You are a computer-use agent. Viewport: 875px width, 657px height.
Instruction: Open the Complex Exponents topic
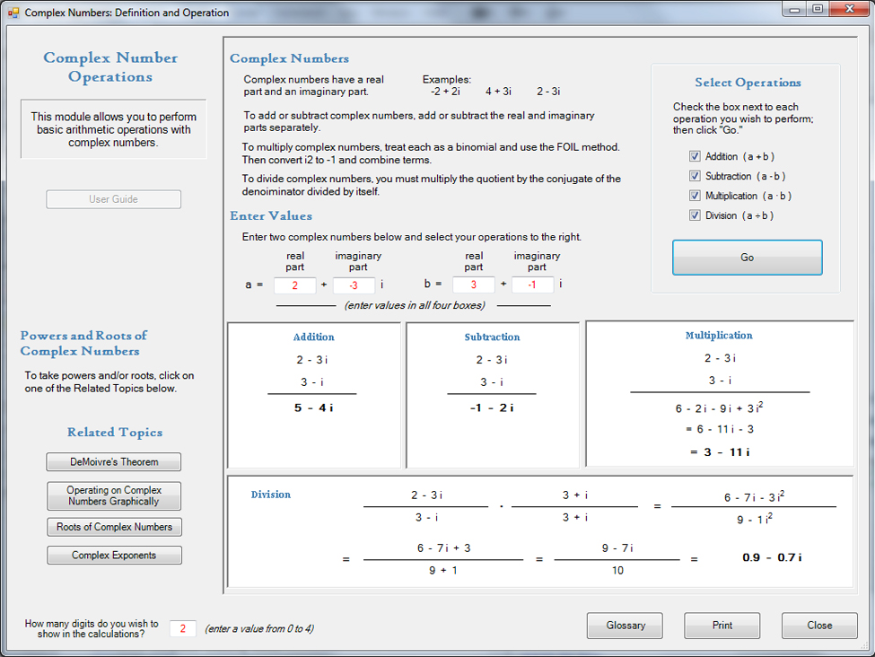[x=114, y=556]
